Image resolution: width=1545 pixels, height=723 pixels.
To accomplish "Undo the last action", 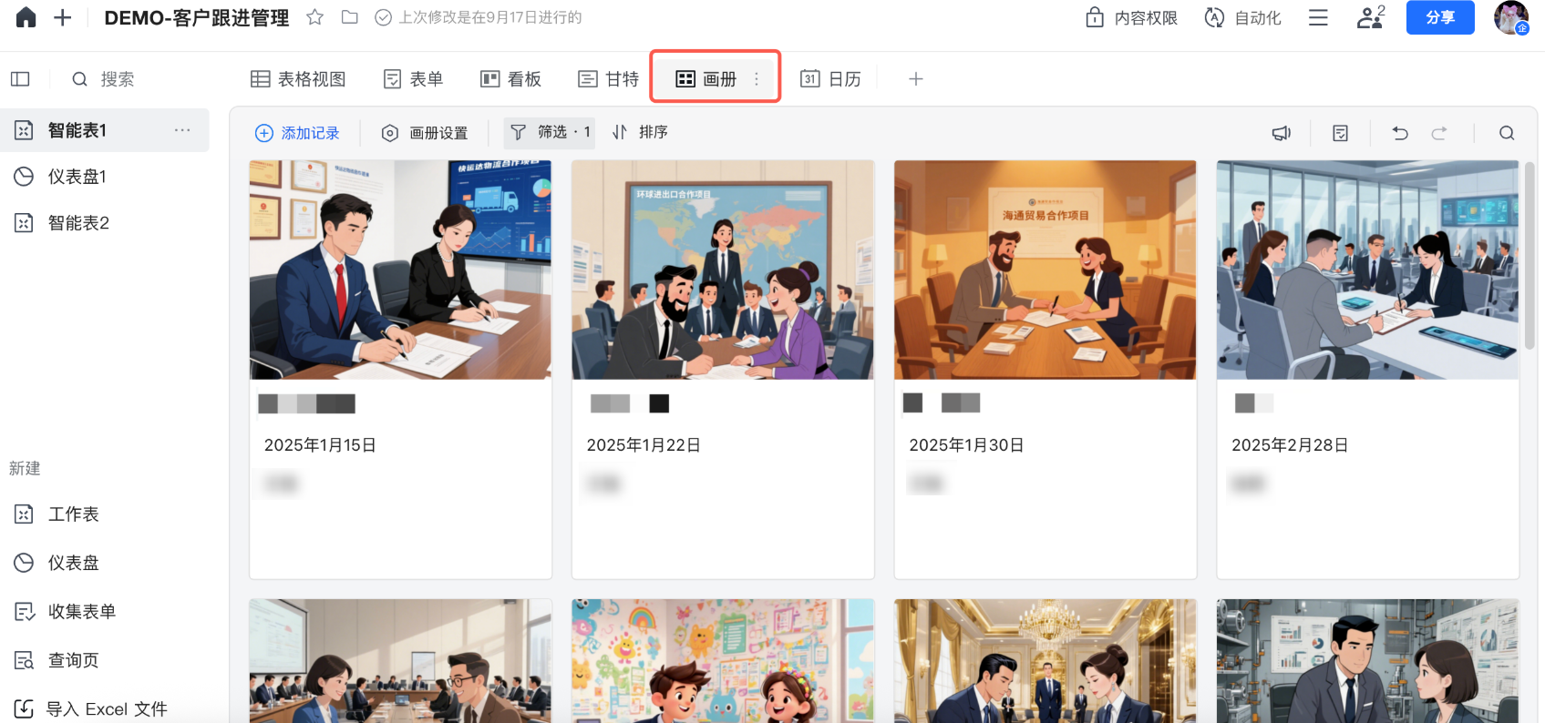I will [x=1400, y=133].
